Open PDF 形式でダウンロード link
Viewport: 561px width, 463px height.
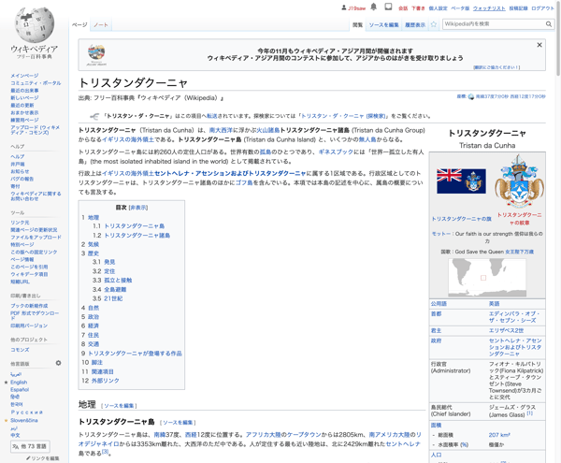pos(35,315)
